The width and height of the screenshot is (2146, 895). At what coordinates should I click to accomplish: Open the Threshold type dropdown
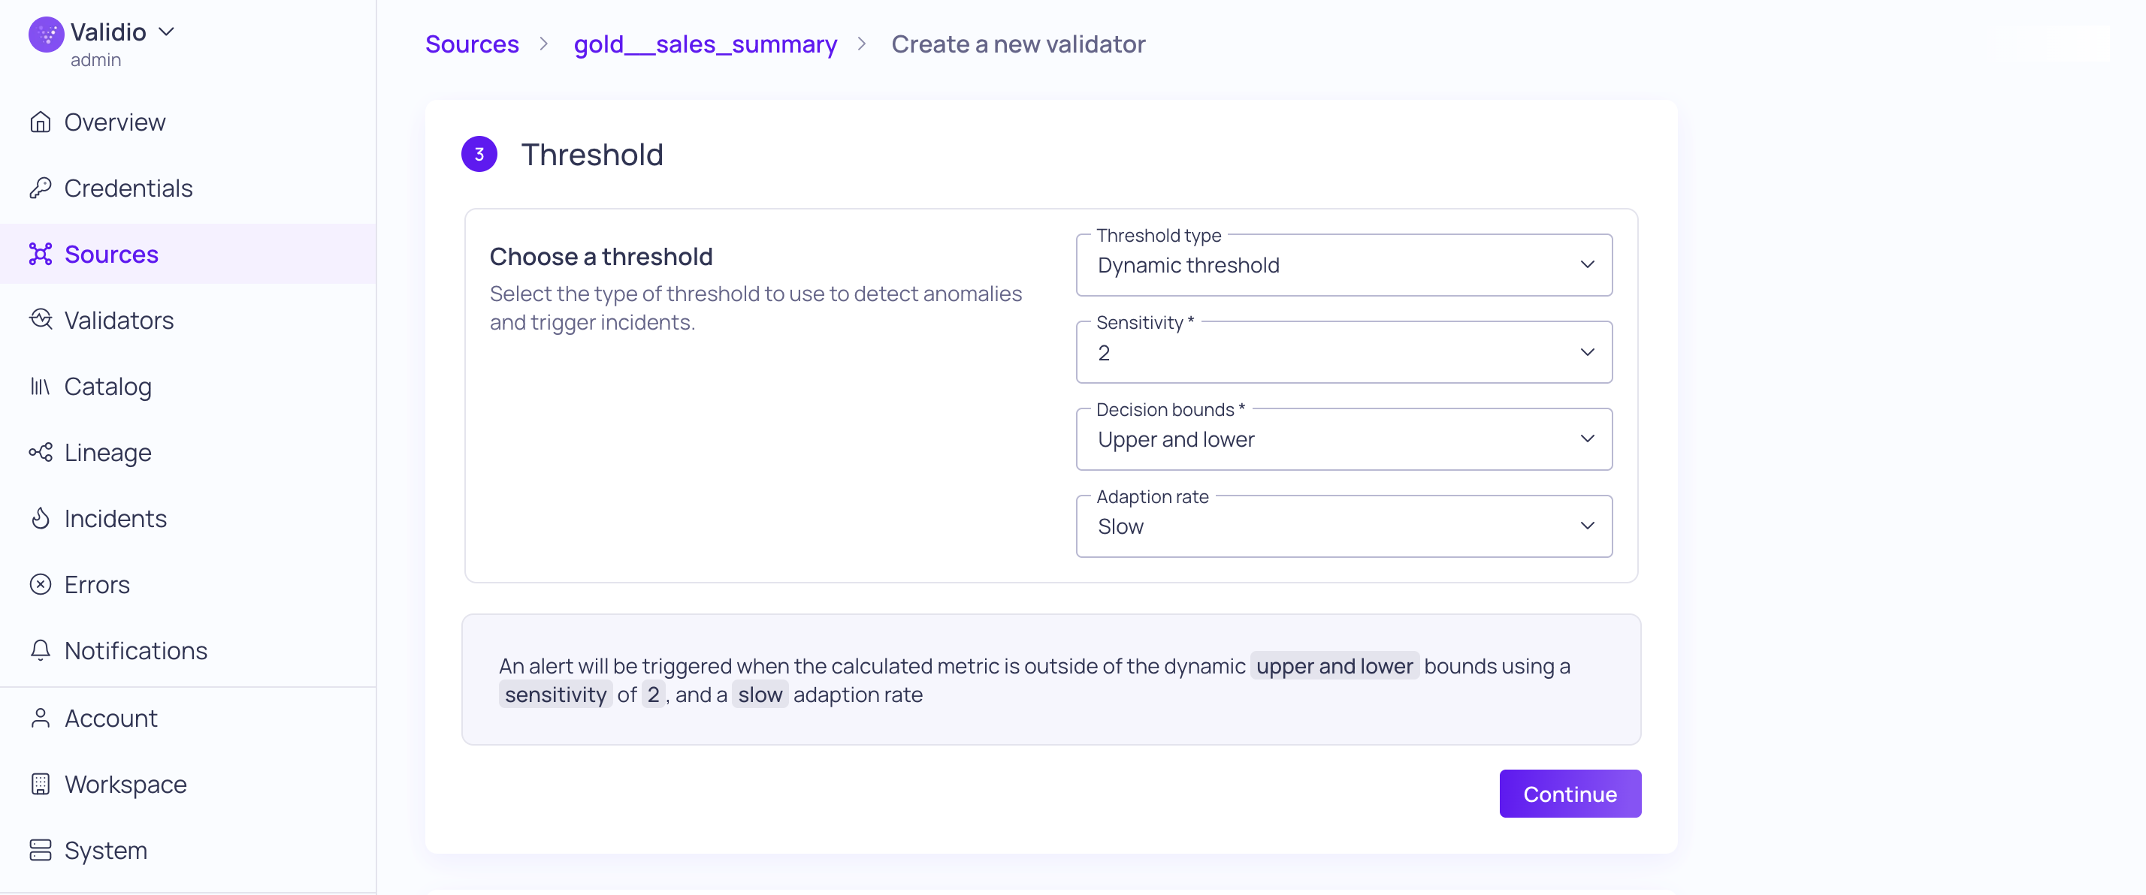1343,265
